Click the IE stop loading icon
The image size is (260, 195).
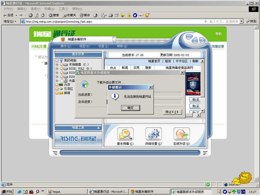(30, 15)
